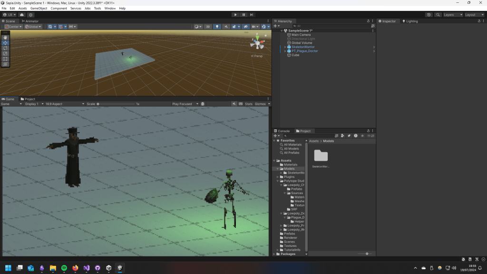Switch to the Lighting tab
This screenshot has height=274, width=487.
click(x=410, y=21)
